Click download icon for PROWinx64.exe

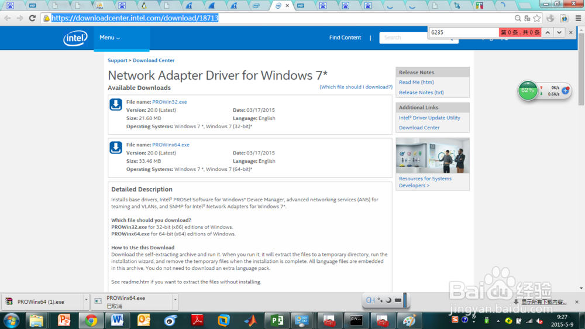click(x=116, y=148)
